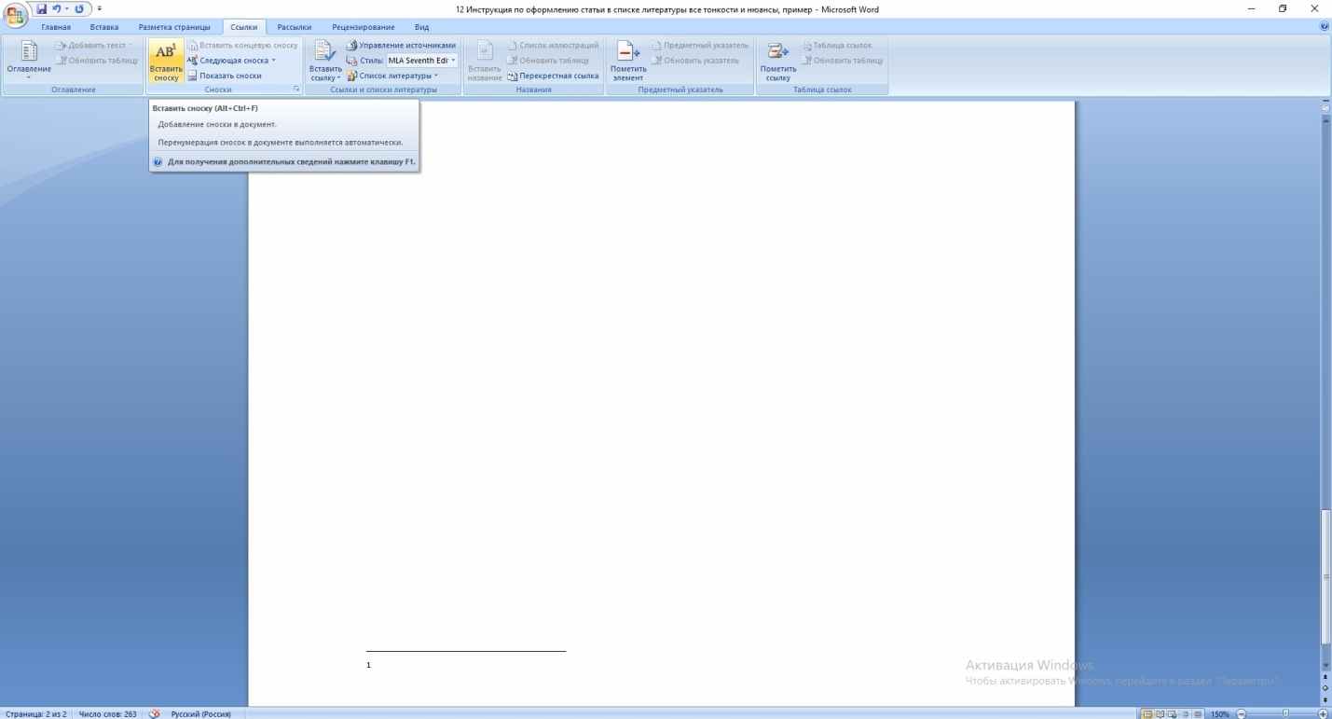Change language Русский (Россия) in status bar

(x=200, y=713)
